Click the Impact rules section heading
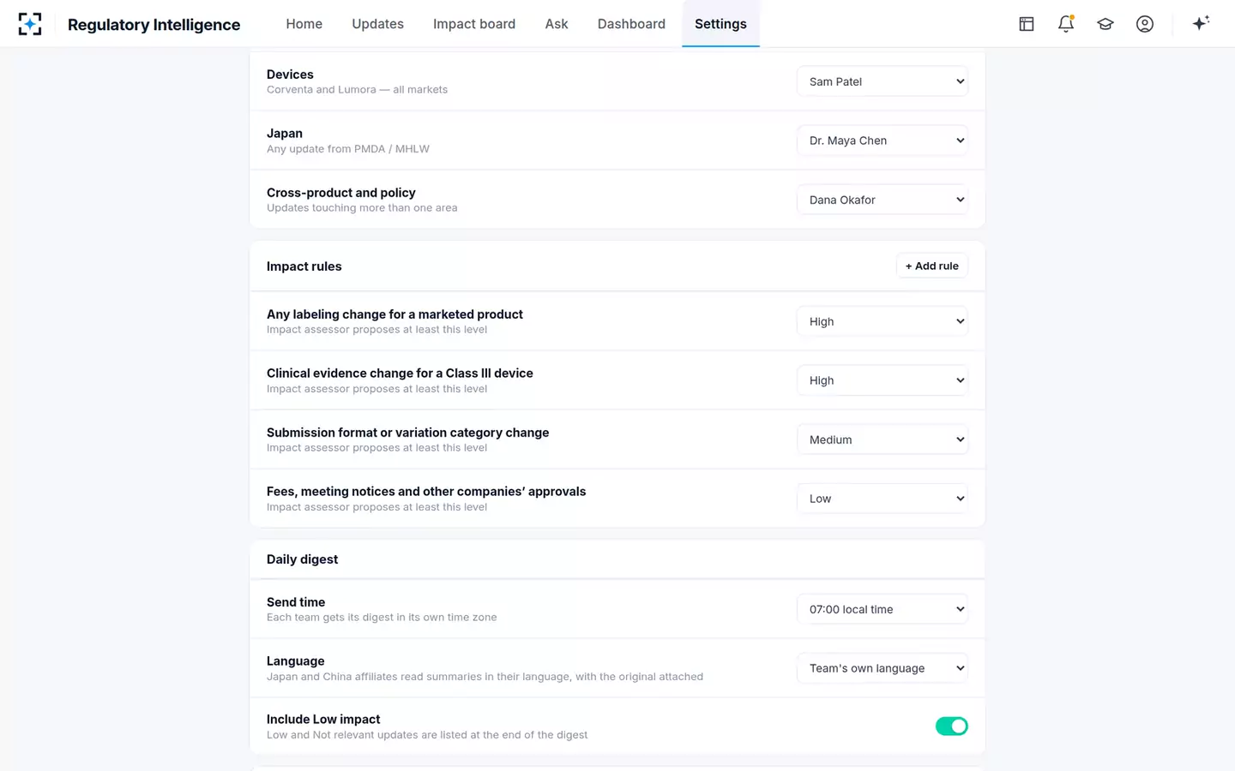Image resolution: width=1235 pixels, height=771 pixels. tap(304, 266)
